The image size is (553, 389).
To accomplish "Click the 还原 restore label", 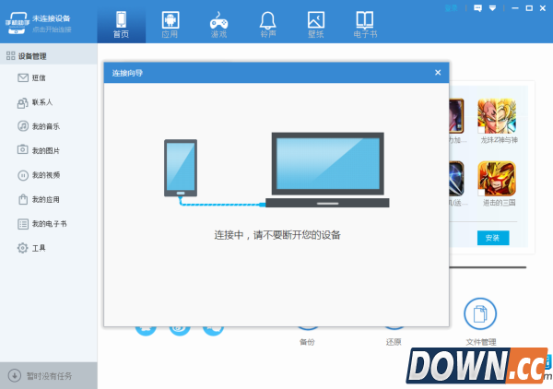I will point(394,342).
